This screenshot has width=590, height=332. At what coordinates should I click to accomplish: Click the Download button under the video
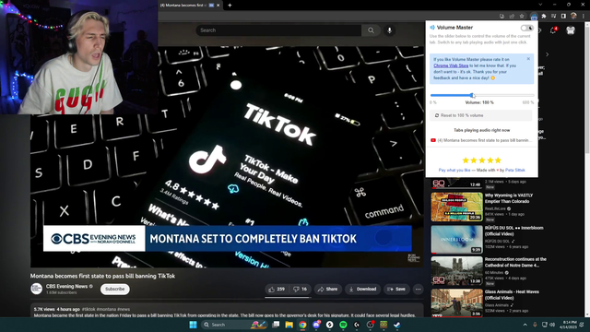pos(362,289)
